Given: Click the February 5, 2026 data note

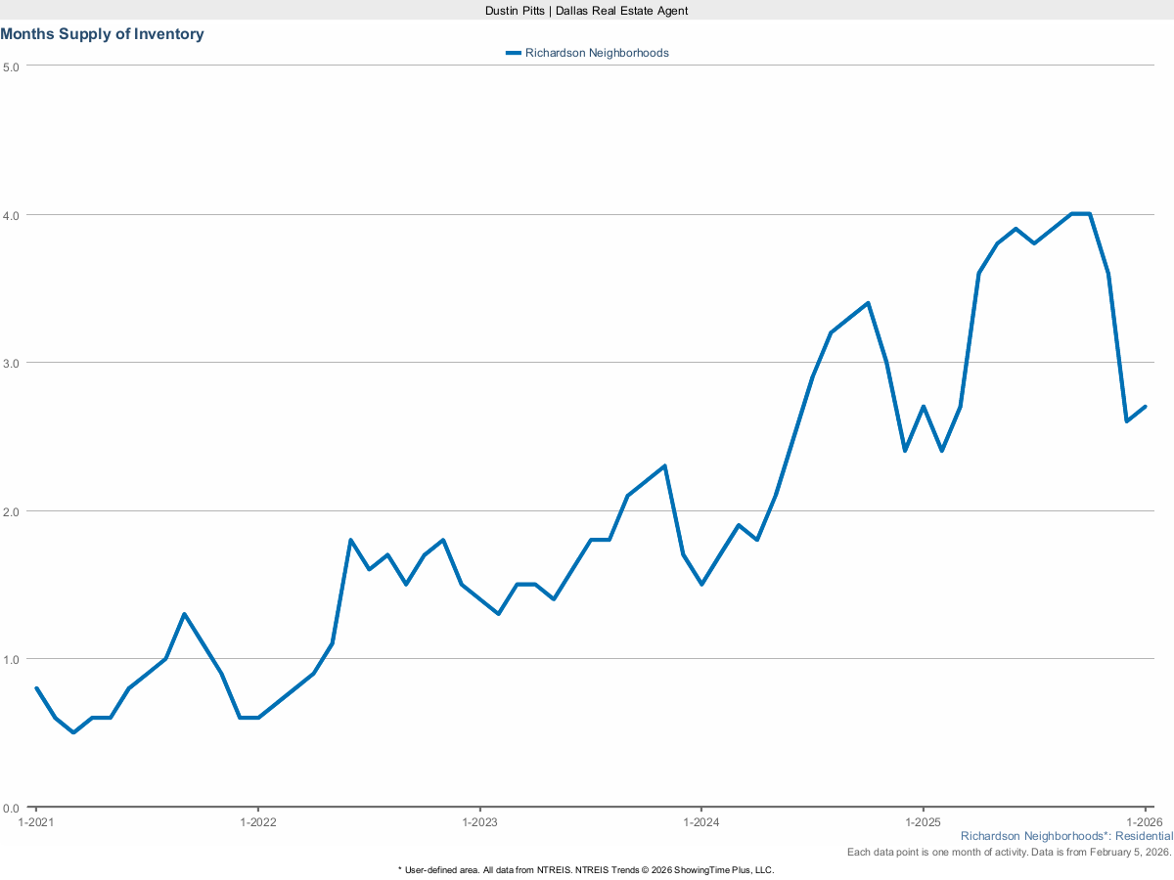Looking at the screenshot, I should coord(1009,852).
